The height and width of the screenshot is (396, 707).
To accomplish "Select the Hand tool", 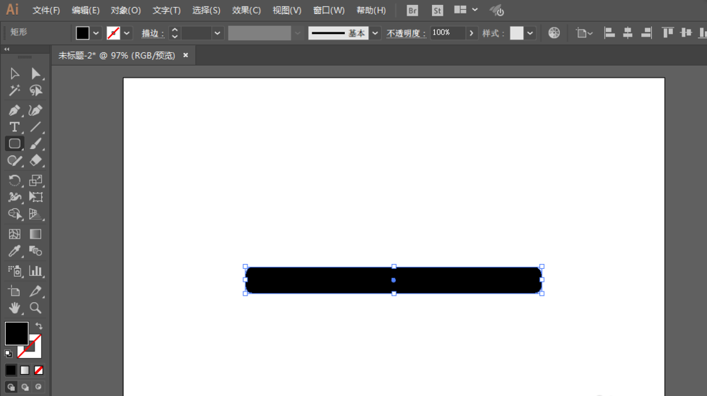I will pyautogui.click(x=14, y=308).
